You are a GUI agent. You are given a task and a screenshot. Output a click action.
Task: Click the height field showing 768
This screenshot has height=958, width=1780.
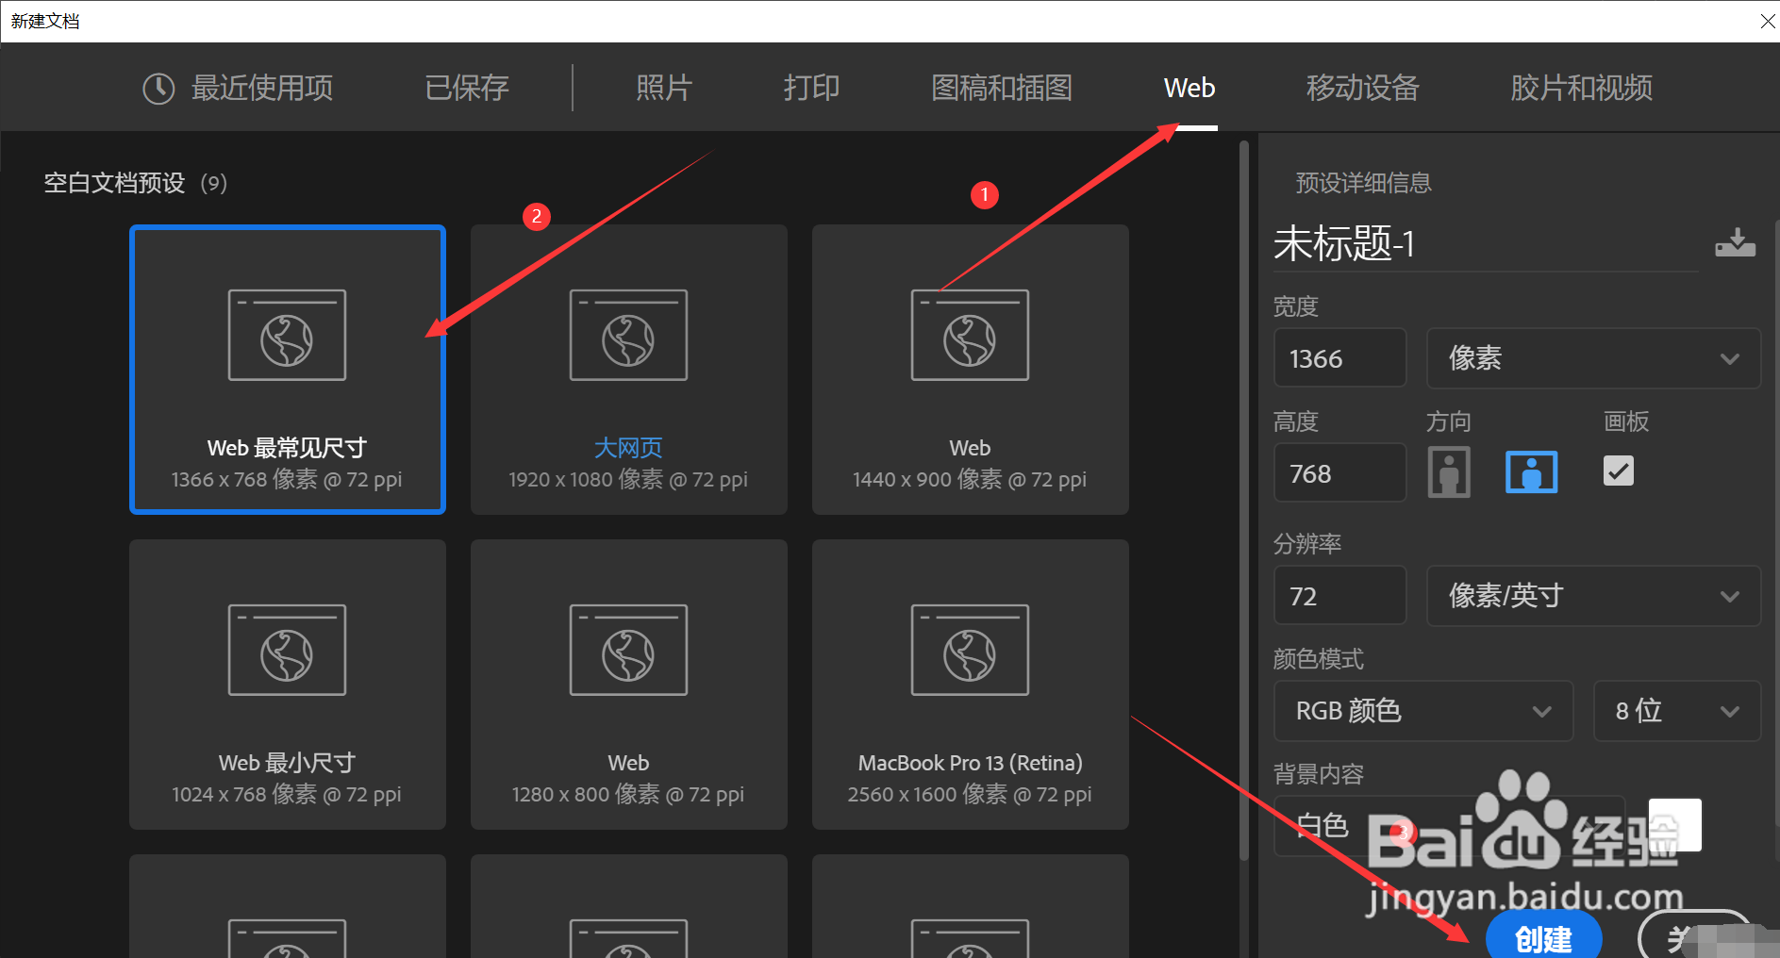1339,473
